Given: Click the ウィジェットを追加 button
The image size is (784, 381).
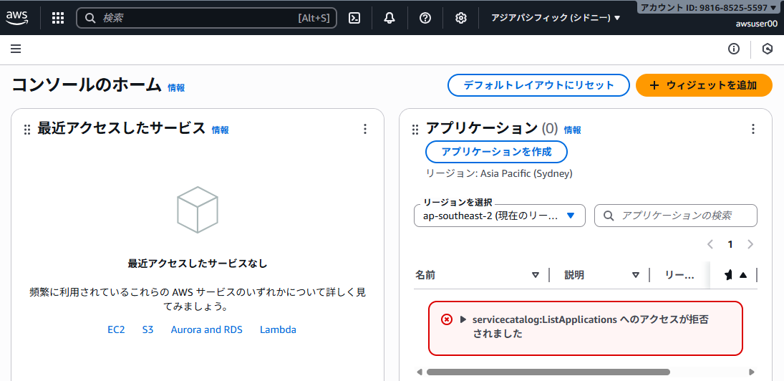Looking at the screenshot, I should pos(704,85).
